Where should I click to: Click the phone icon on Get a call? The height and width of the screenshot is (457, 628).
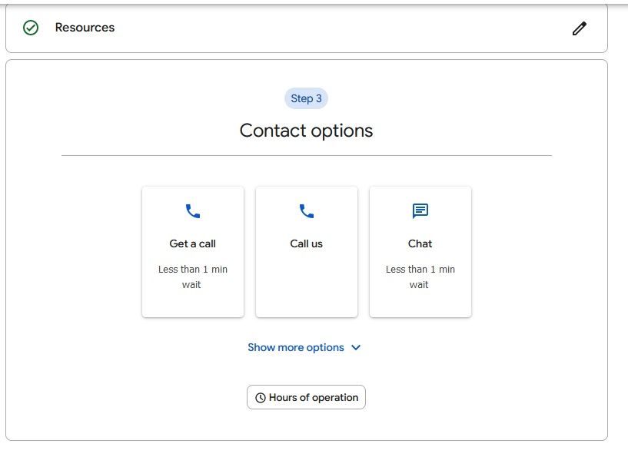pyautogui.click(x=192, y=210)
